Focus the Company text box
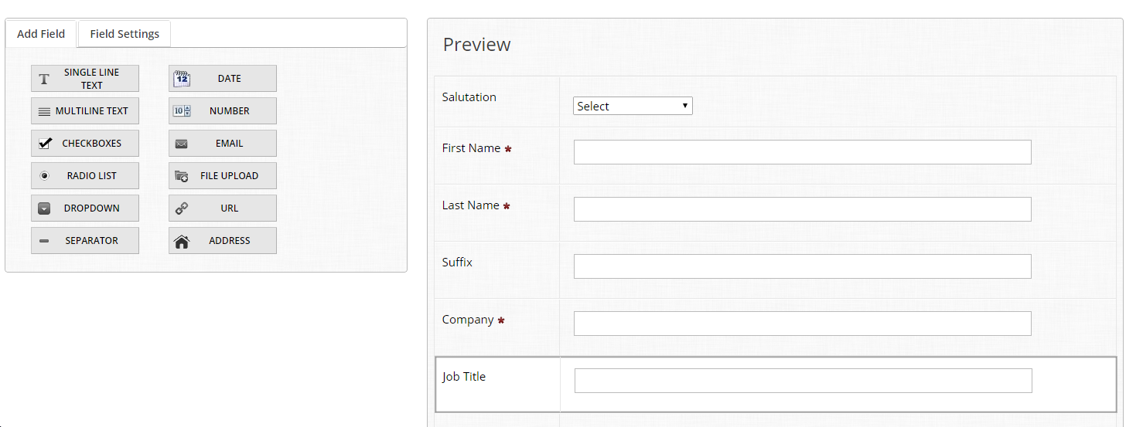 (802, 324)
